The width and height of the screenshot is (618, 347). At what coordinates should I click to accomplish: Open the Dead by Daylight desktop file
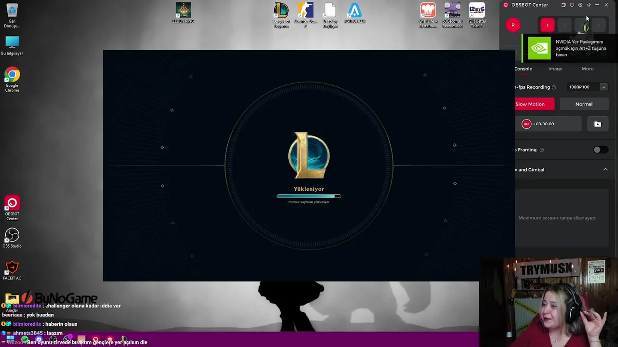[330, 15]
